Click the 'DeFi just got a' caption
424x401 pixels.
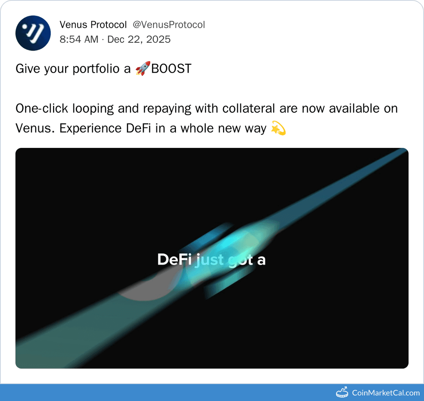[x=212, y=260]
